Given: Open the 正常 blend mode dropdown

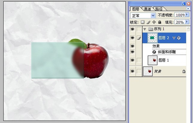Looking at the screenshot, I should click(143, 16).
